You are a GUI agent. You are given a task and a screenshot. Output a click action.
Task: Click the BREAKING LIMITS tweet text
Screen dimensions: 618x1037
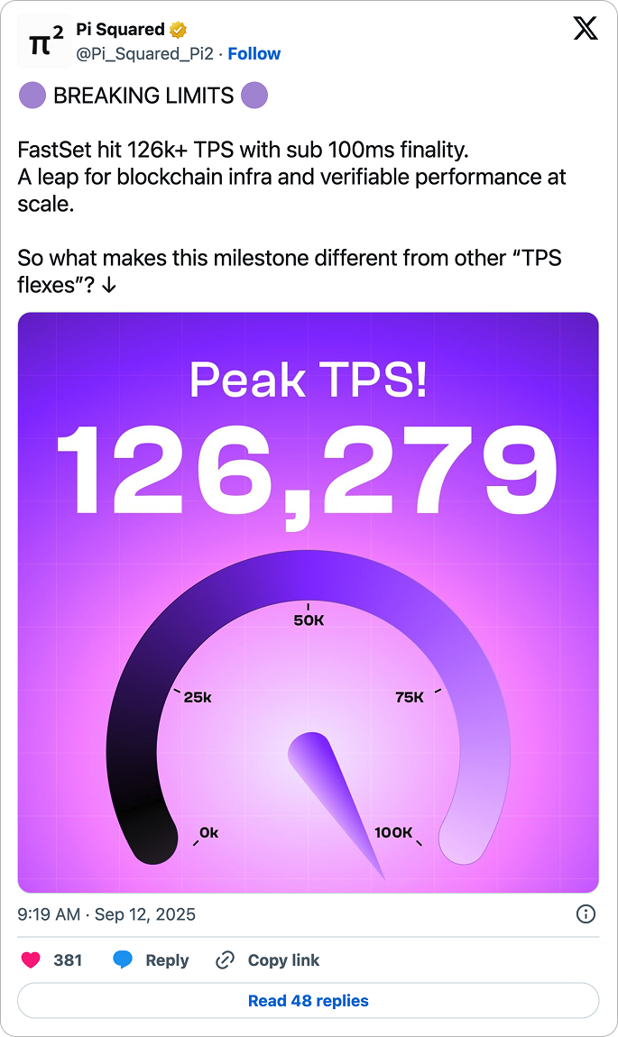[x=143, y=96]
